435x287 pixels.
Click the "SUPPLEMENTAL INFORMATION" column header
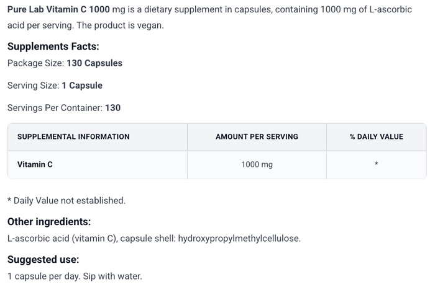[x=73, y=136]
